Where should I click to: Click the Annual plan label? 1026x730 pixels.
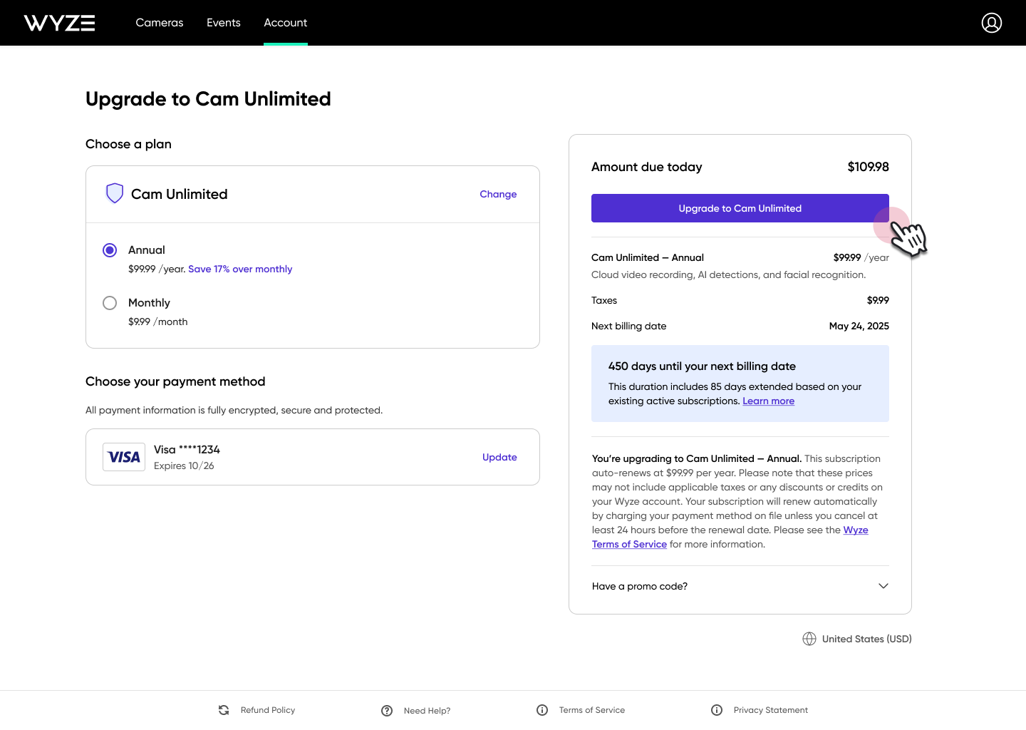pyautogui.click(x=147, y=250)
